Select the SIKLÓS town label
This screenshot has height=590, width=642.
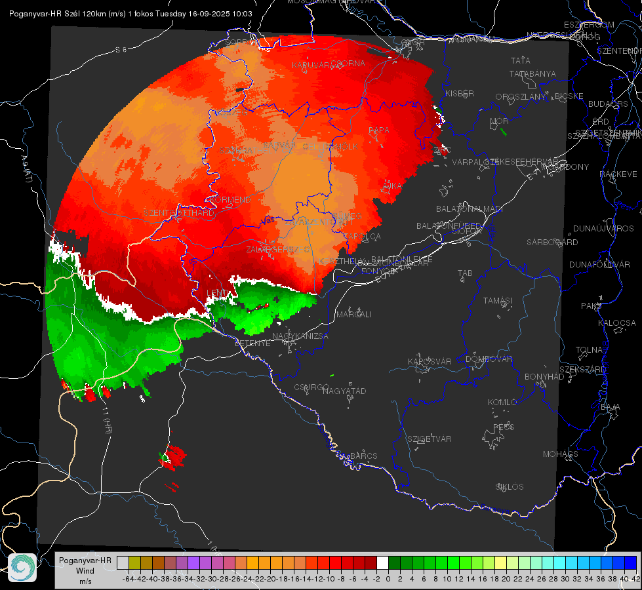[x=510, y=487]
